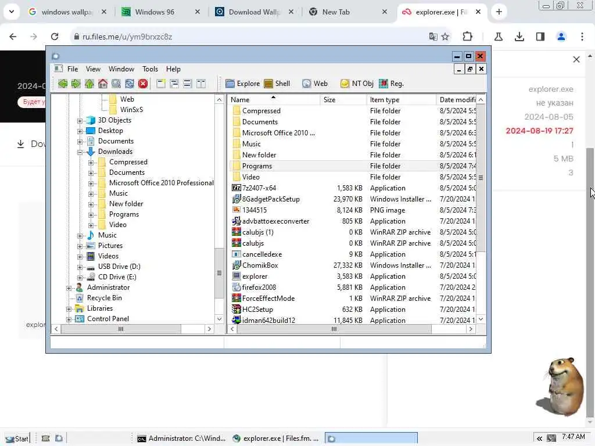Open the Help menu

[173, 69]
